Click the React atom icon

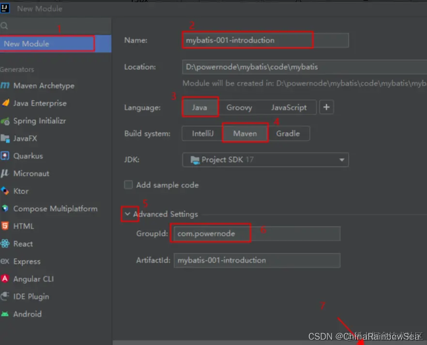click(5, 243)
